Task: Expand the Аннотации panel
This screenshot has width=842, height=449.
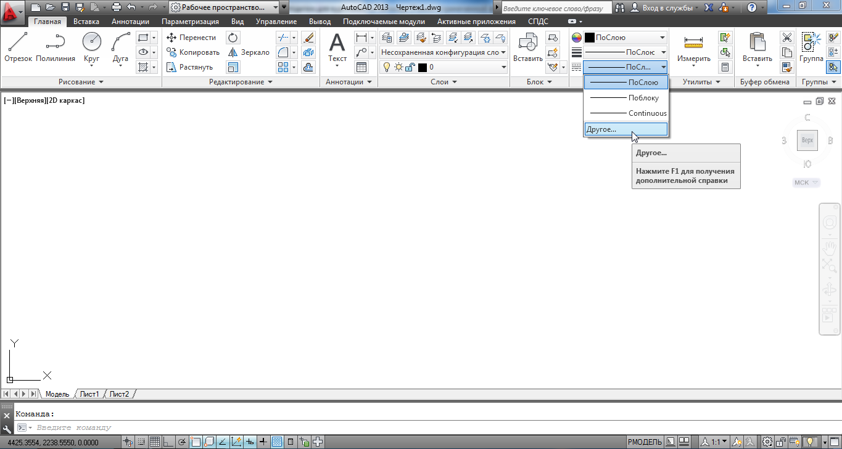Action: (x=349, y=82)
